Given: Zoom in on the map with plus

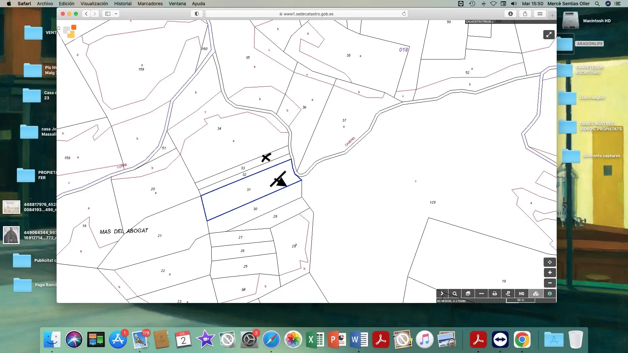Looking at the screenshot, I should coord(550,273).
